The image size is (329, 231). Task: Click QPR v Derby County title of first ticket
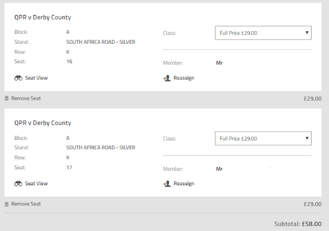point(43,17)
